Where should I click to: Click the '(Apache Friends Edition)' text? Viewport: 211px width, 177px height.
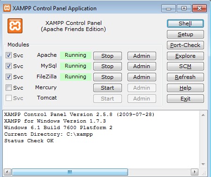click(73, 29)
